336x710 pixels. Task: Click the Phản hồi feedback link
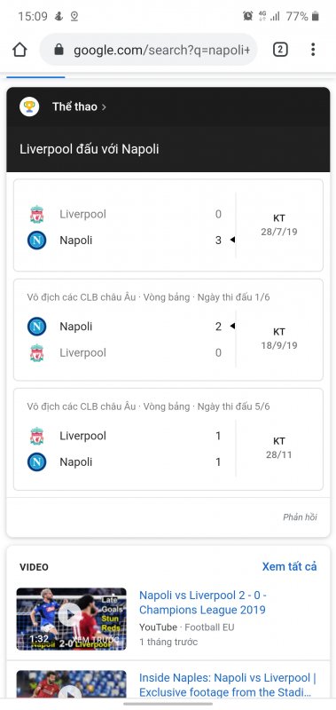coord(300,517)
